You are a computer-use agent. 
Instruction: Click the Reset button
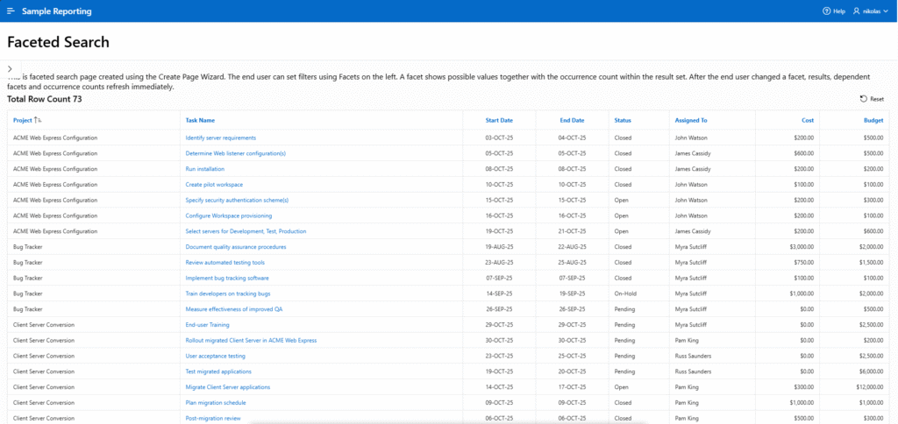click(x=872, y=100)
